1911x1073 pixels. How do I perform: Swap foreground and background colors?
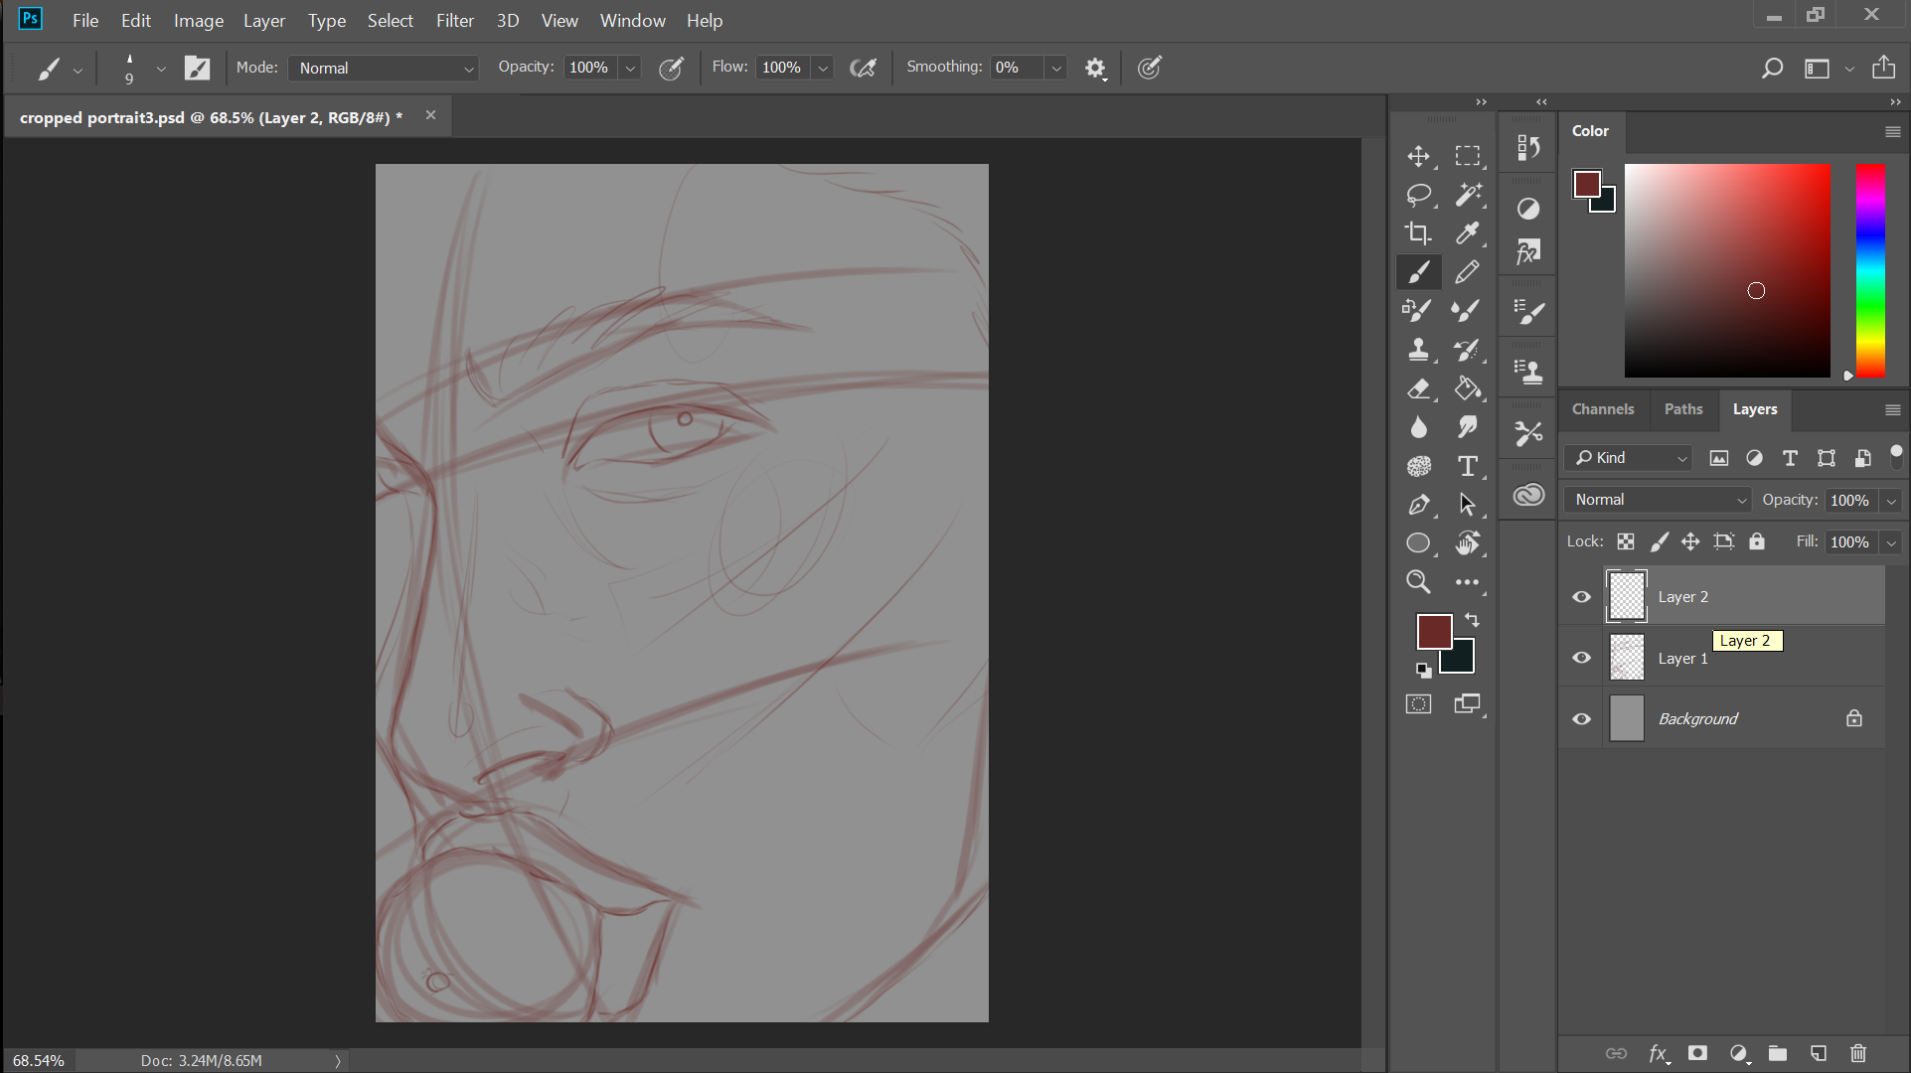(x=1473, y=620)
